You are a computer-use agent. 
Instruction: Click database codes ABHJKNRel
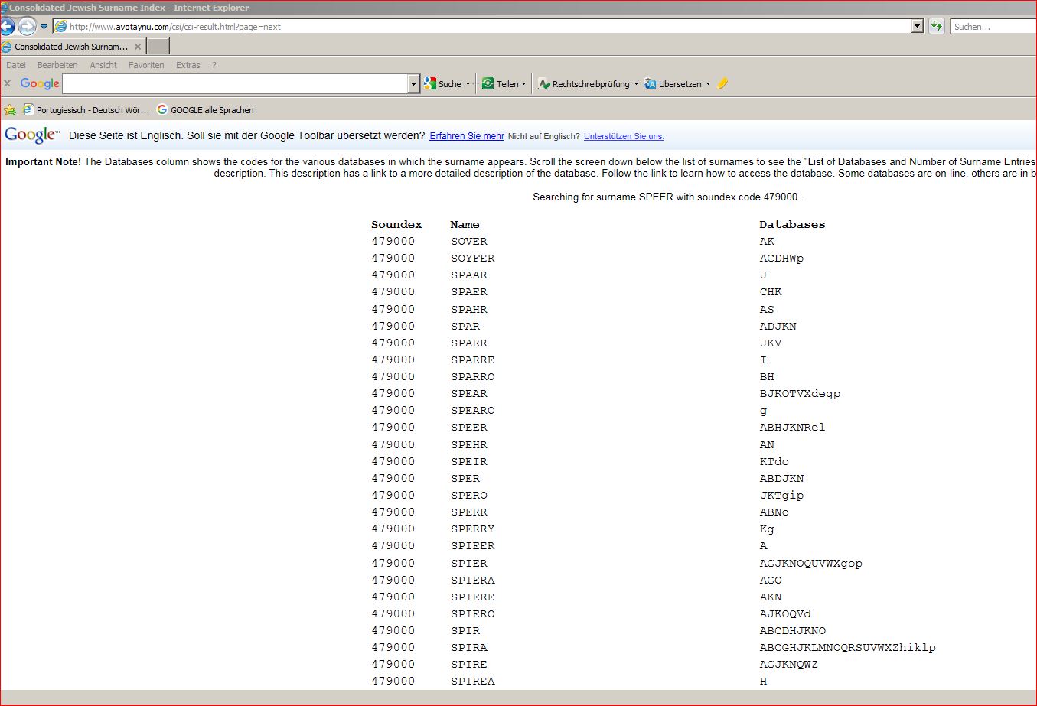(x=792, y=427)
